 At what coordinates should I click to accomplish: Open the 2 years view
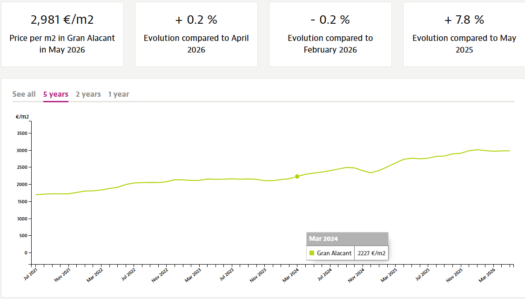pyautogui.click(x=88, y=94)
